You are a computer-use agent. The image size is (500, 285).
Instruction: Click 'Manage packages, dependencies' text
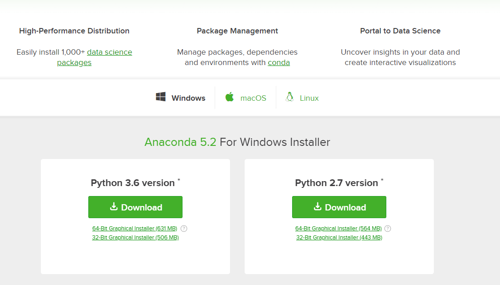tap(237, 52)
